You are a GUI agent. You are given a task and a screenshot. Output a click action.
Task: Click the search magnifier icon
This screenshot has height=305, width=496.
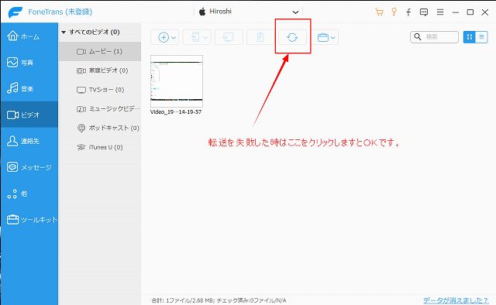(418, 36)
